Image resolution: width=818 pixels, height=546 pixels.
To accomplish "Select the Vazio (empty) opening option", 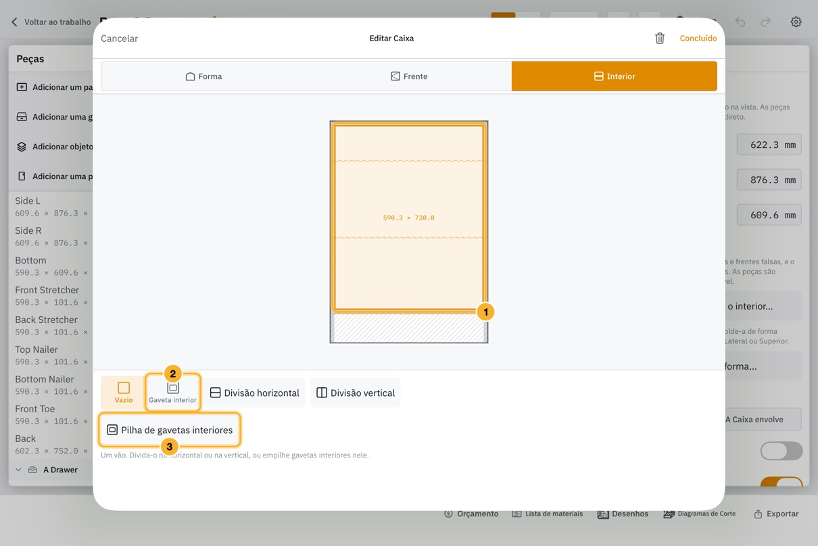I will pos(123,393).
